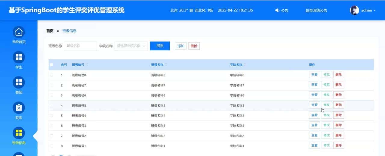Click 查看 for row 班级名称6
This screenshot has height=156, width=385.
(314, 95)
